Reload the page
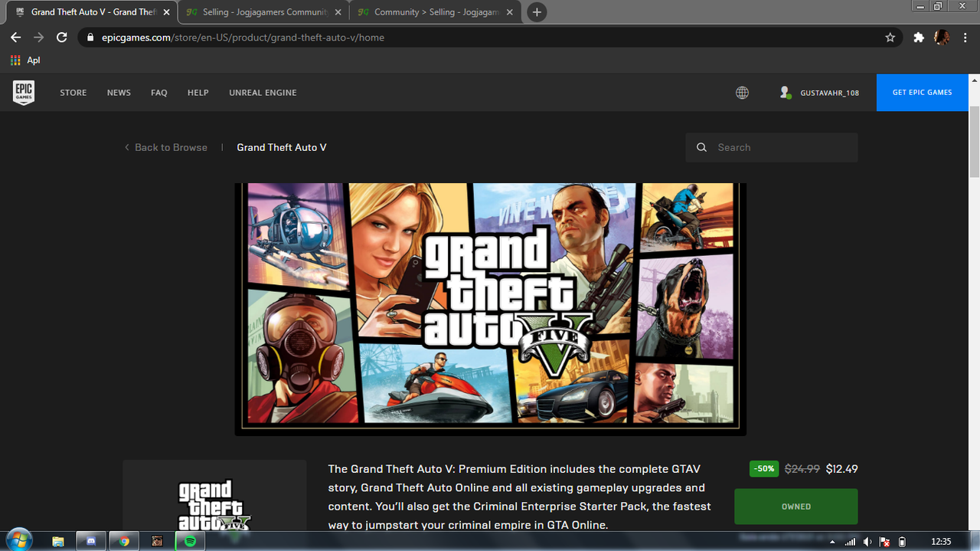 [62, 37]
